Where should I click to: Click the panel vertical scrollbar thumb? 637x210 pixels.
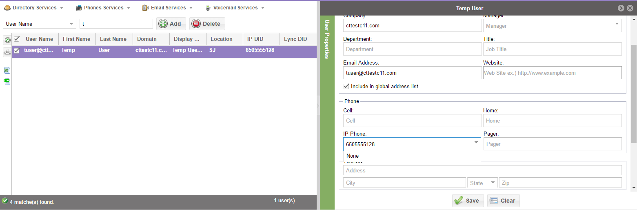coord(633,94)
